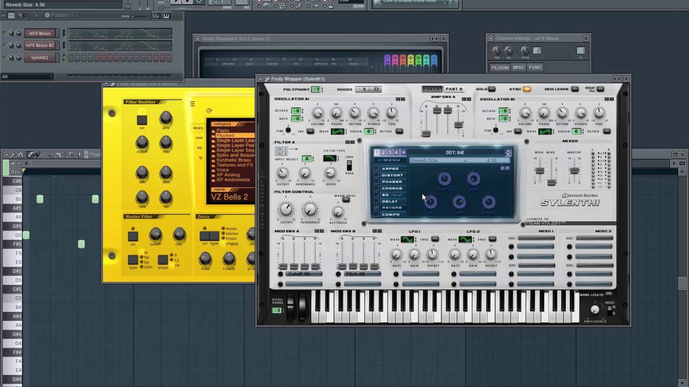Click the Sylenth1 pitch bend wheel
Screen dimensions: 689x387
[x=291, y=307]
